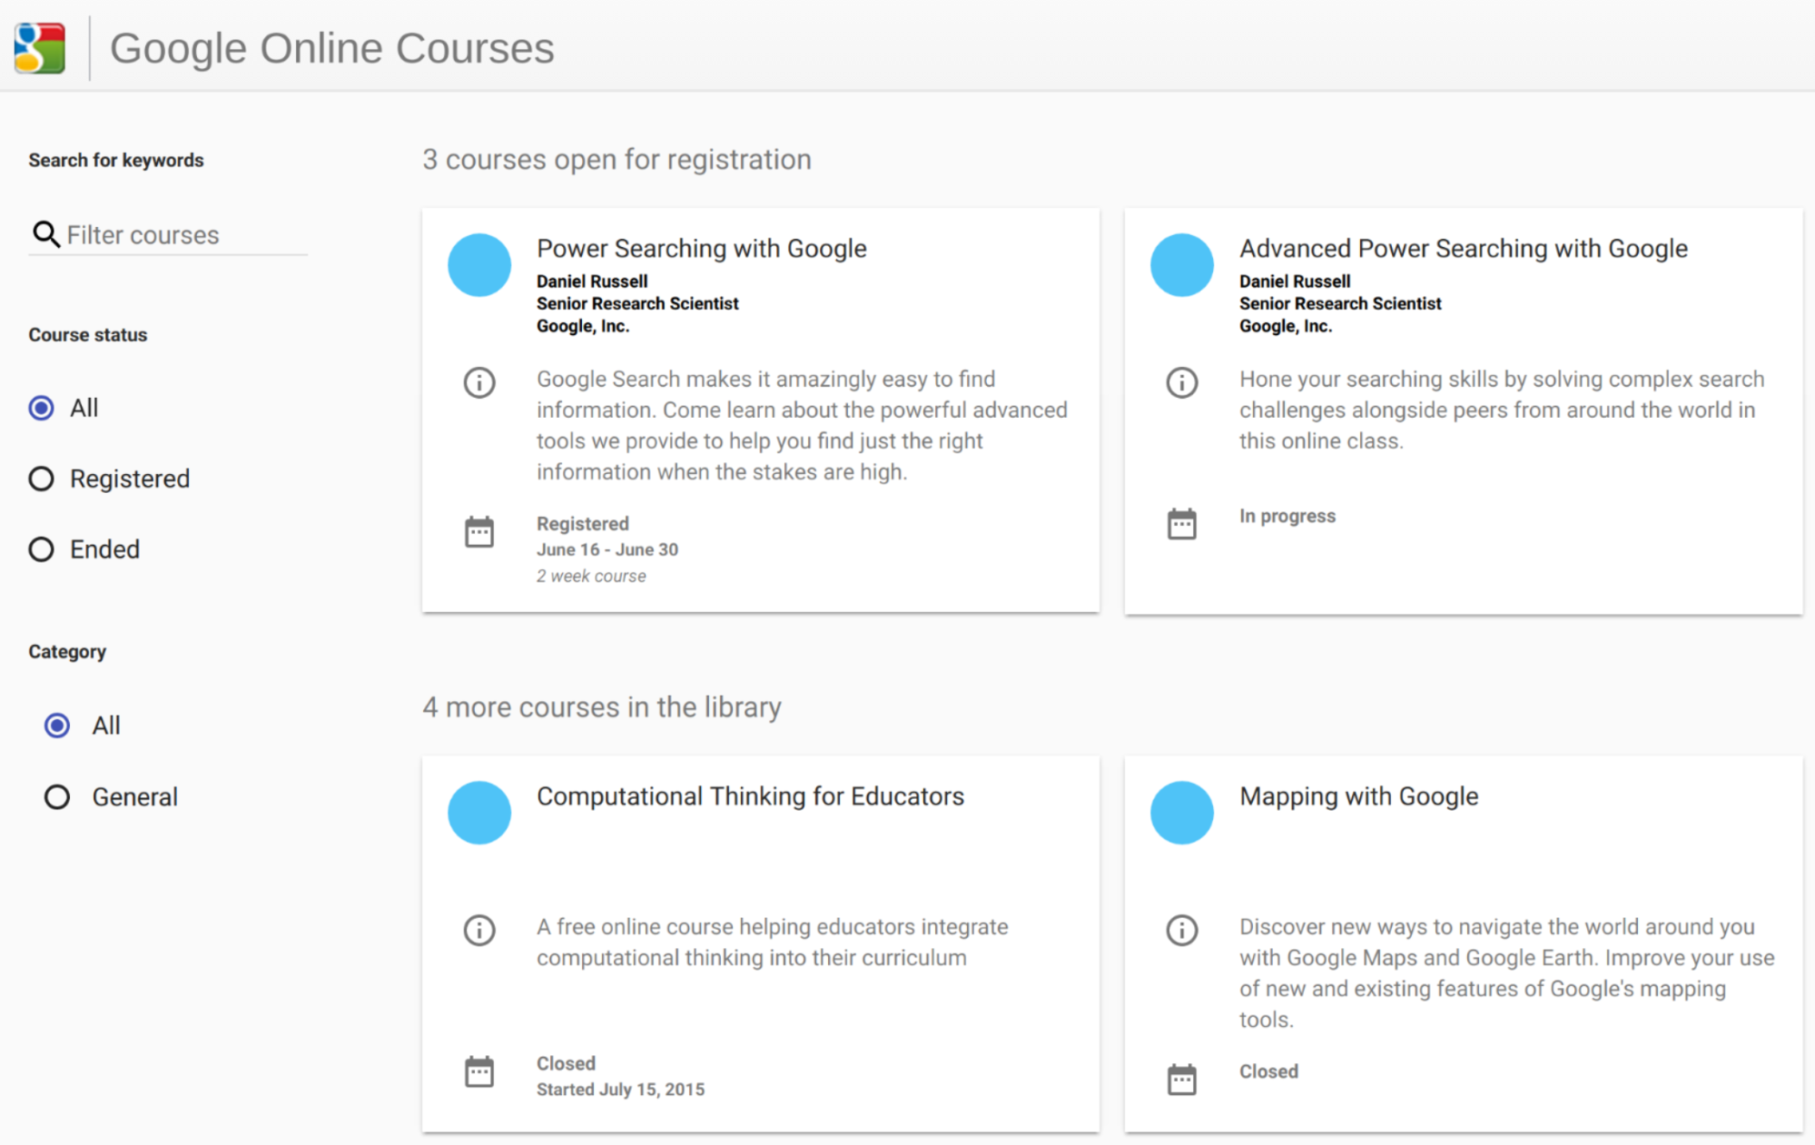Open Computational Thinking for Educators course title

click(750, 796)
